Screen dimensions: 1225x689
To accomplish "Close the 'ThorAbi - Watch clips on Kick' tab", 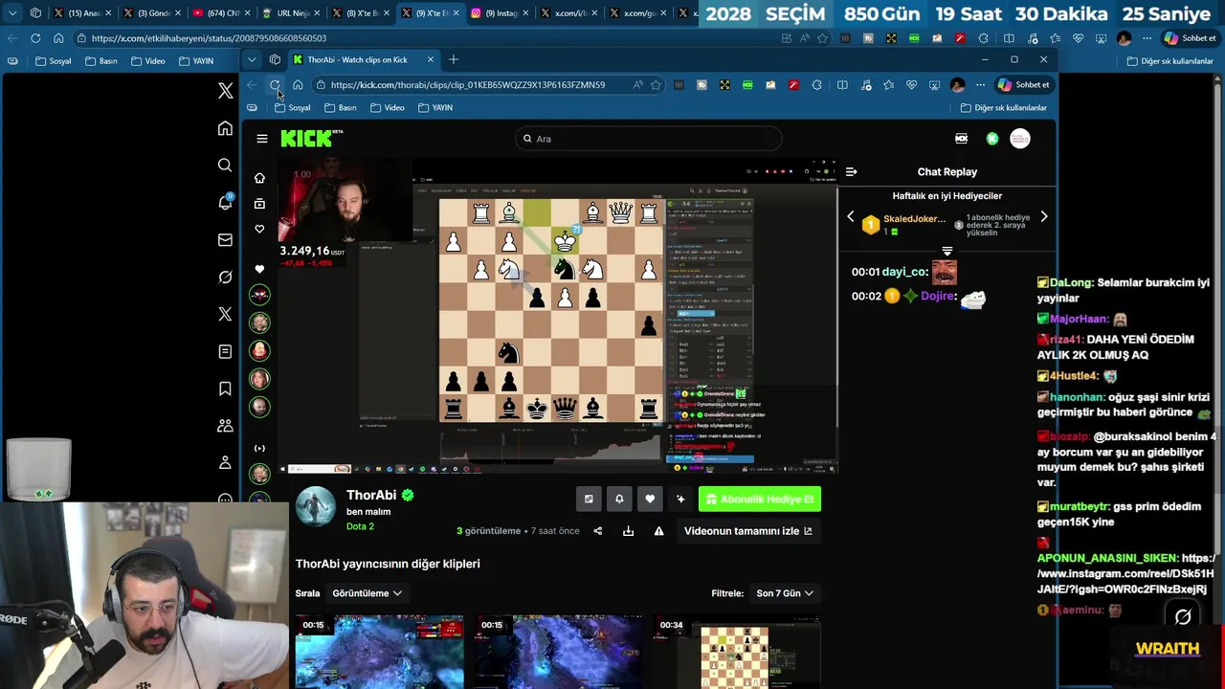I will [430, 59].
